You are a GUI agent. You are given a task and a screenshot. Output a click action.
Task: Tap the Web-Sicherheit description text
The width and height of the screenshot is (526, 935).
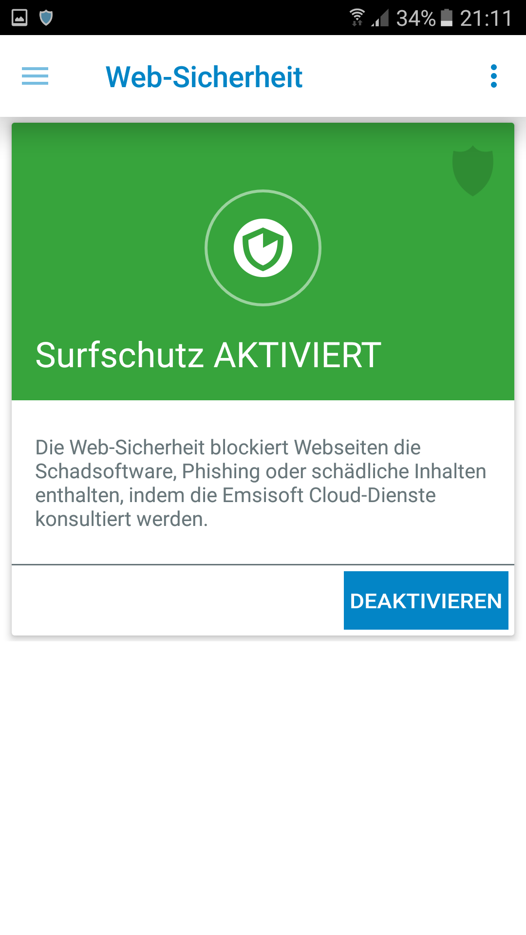(261, 483)
